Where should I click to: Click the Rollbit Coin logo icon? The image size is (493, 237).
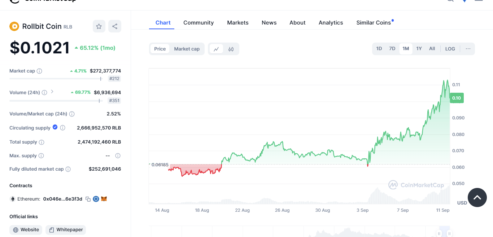14,26
